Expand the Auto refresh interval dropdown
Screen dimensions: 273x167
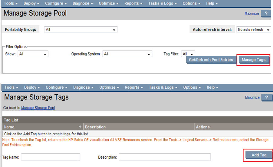pos(253,30)
